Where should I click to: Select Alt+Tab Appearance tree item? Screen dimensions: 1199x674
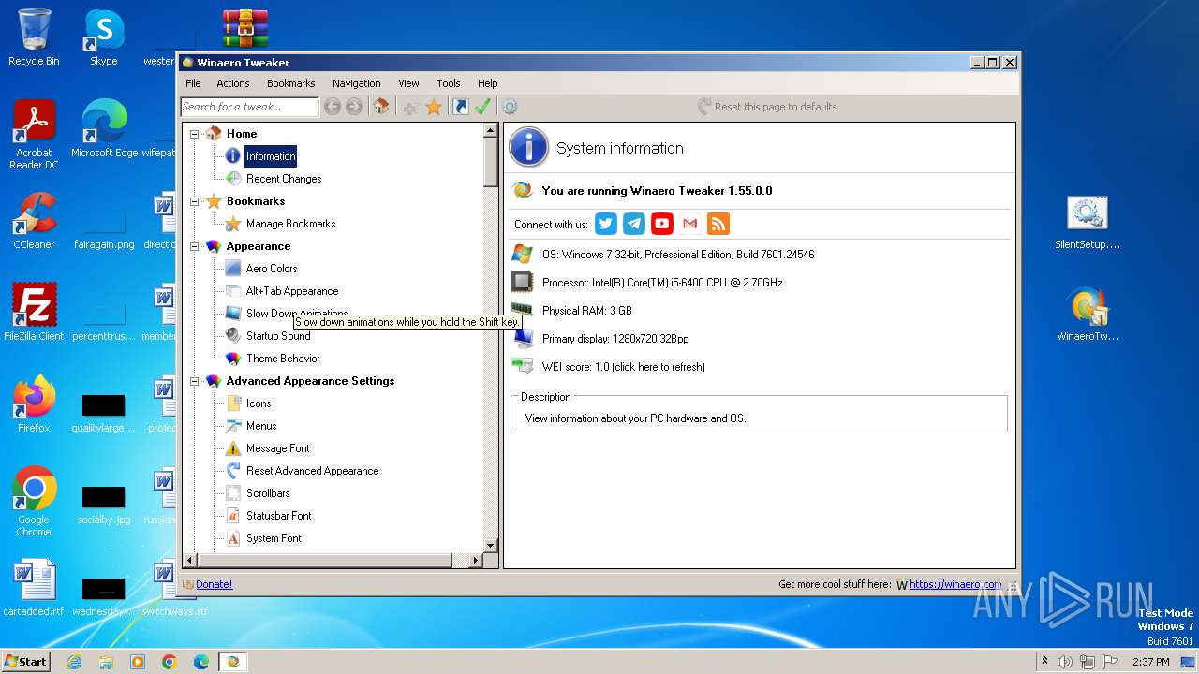[x=292, y=291]
